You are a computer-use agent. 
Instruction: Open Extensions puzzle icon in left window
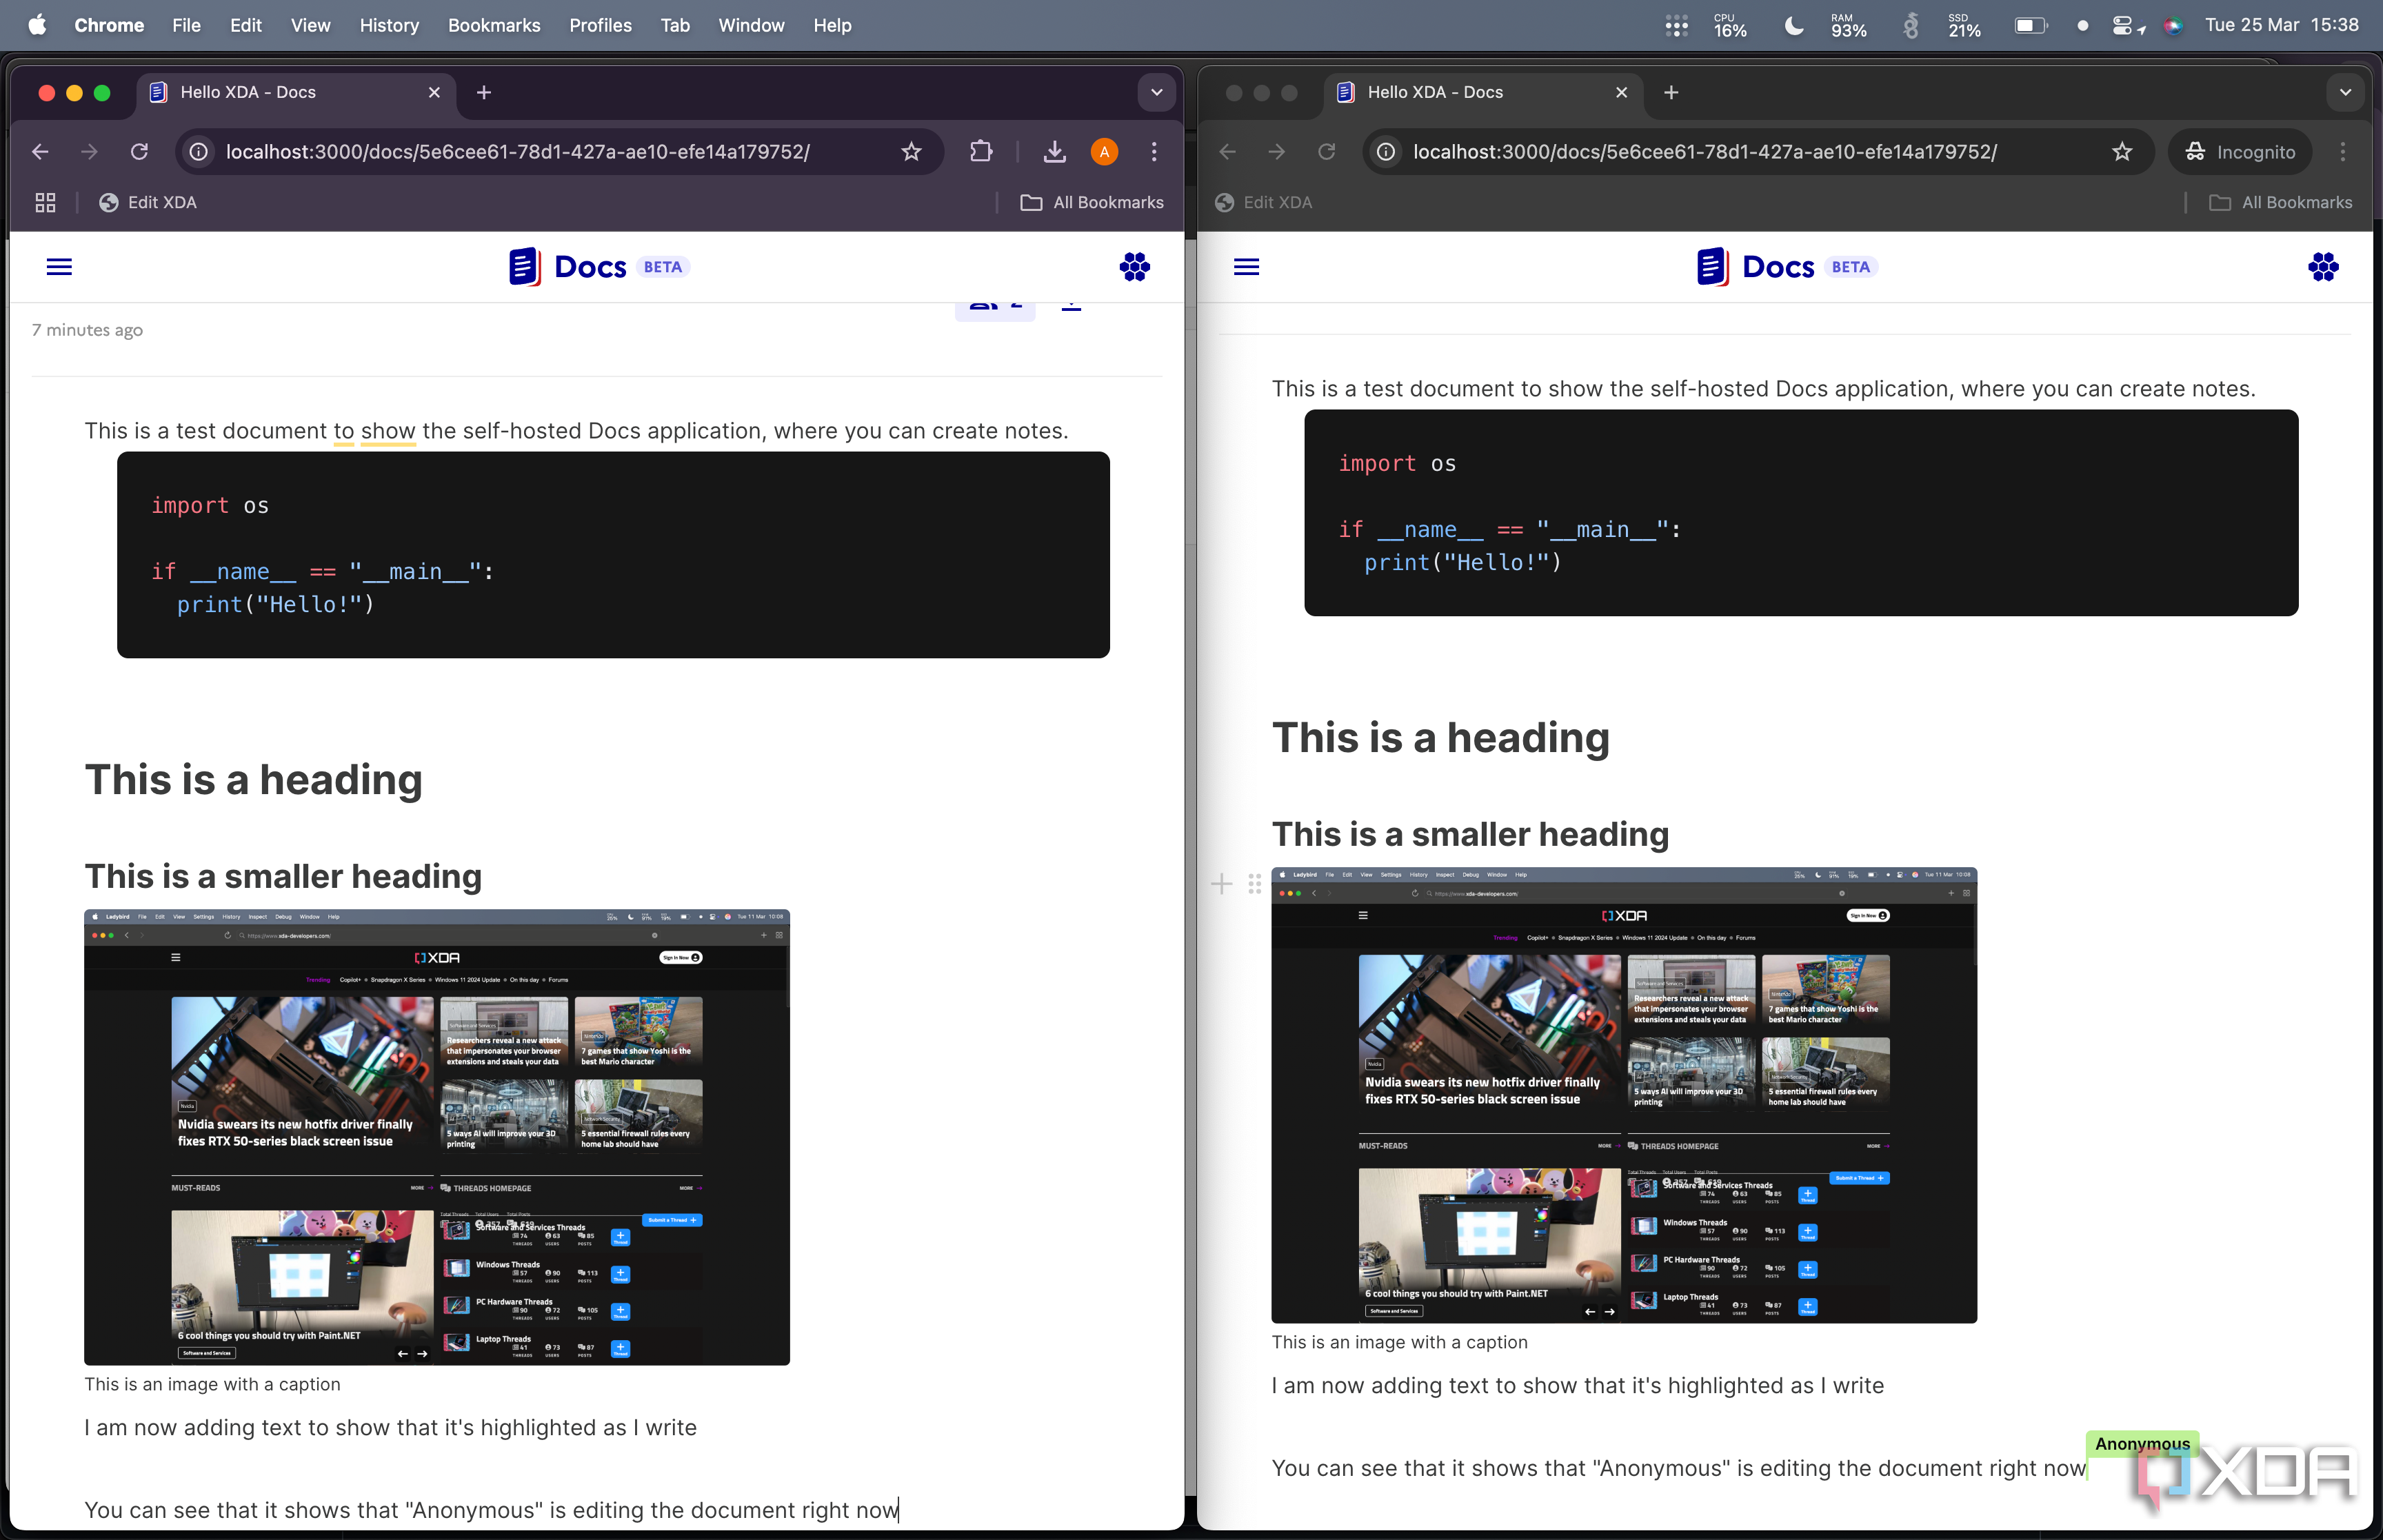(x=981, y=152)
